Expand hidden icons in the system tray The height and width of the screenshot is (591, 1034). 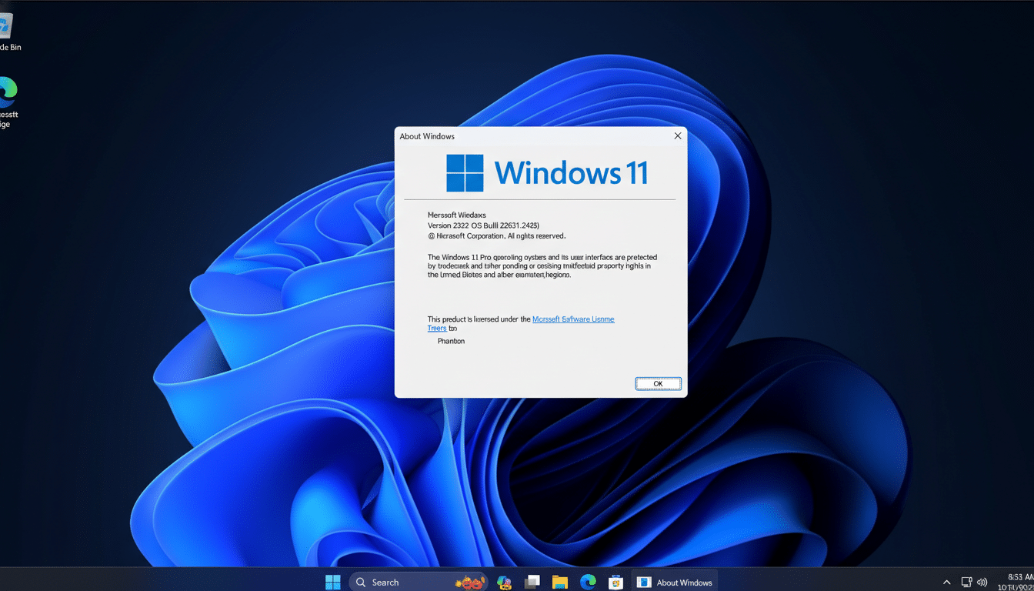(x=946, y=583)
